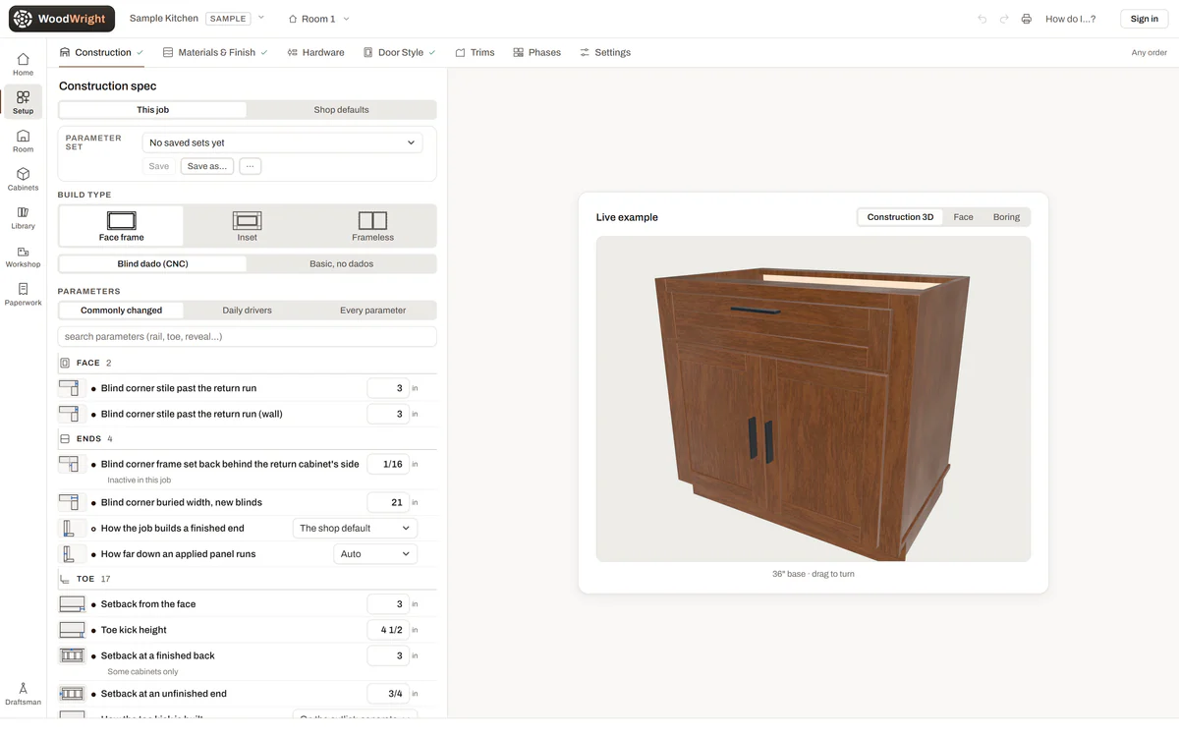Image resolution: width=1179 pixels, height=737 pixels.
Task: Show Every parameter list
Action: pos(372,311)
